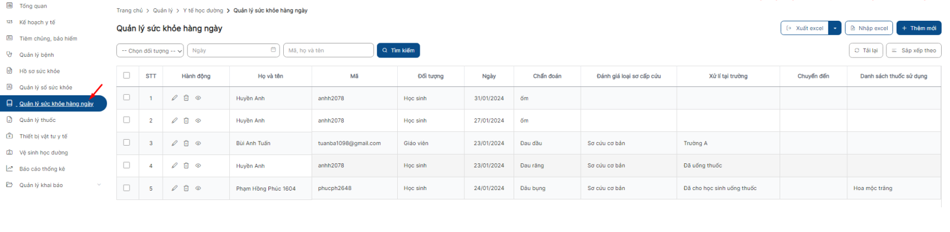Delete row 1 via trash icon
The width and height of the screenshot is (950, 232).
click(x=186, y=98)
